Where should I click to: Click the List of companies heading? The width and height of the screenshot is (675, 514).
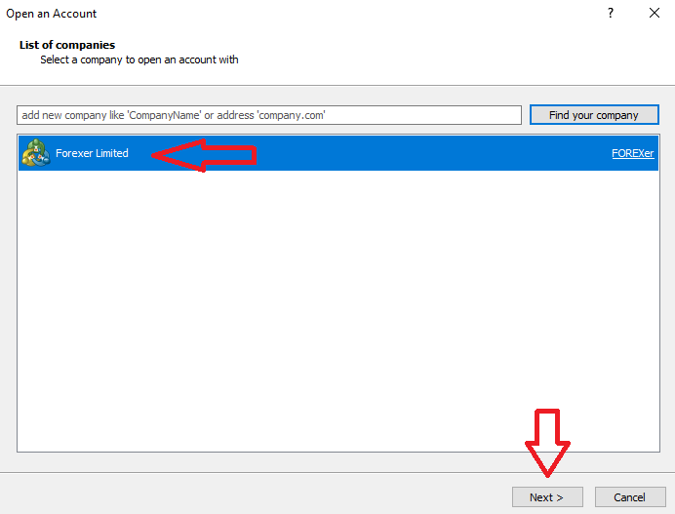pyautogui.click(x=67, y=45)
